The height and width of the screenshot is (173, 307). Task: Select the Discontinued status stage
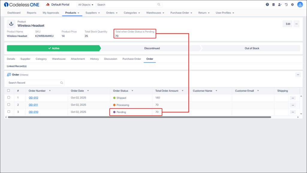[x=152, y=48]
